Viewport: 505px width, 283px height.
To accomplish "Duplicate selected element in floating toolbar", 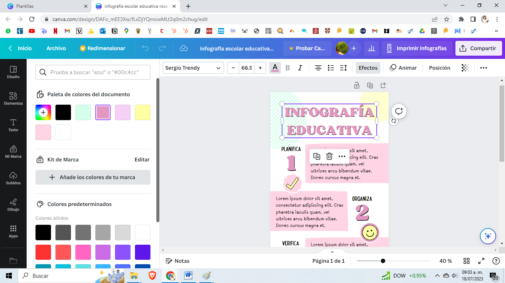I will pyautogui.click(x=317, y=156).
